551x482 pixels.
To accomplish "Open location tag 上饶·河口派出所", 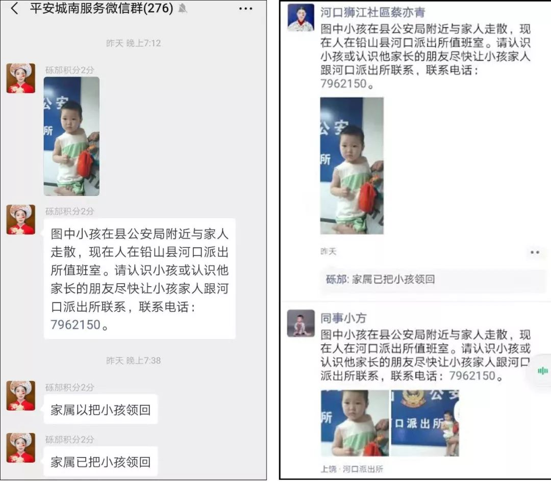I will 352,469.
